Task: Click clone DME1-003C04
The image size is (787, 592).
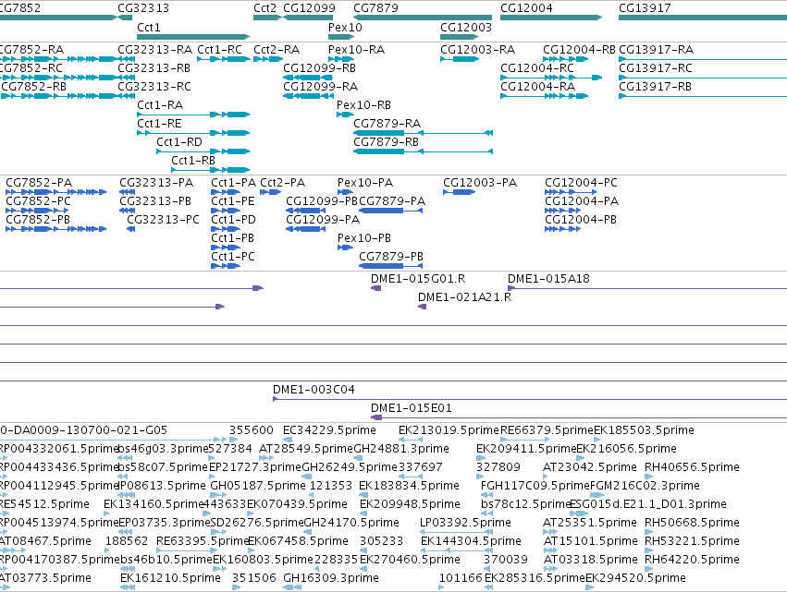Action: 530,400
